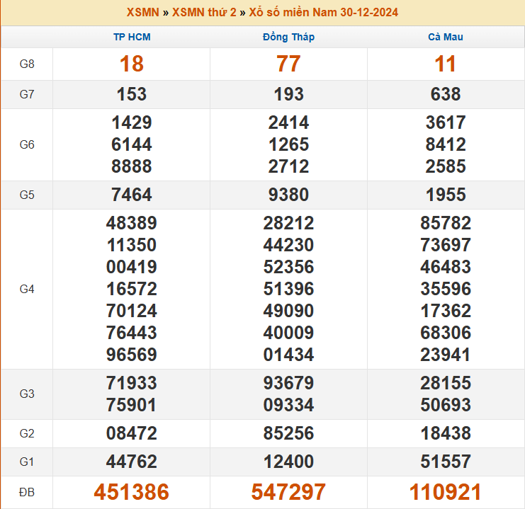
Task: Select G6 number 1265
Action: [x=288, y=144]
